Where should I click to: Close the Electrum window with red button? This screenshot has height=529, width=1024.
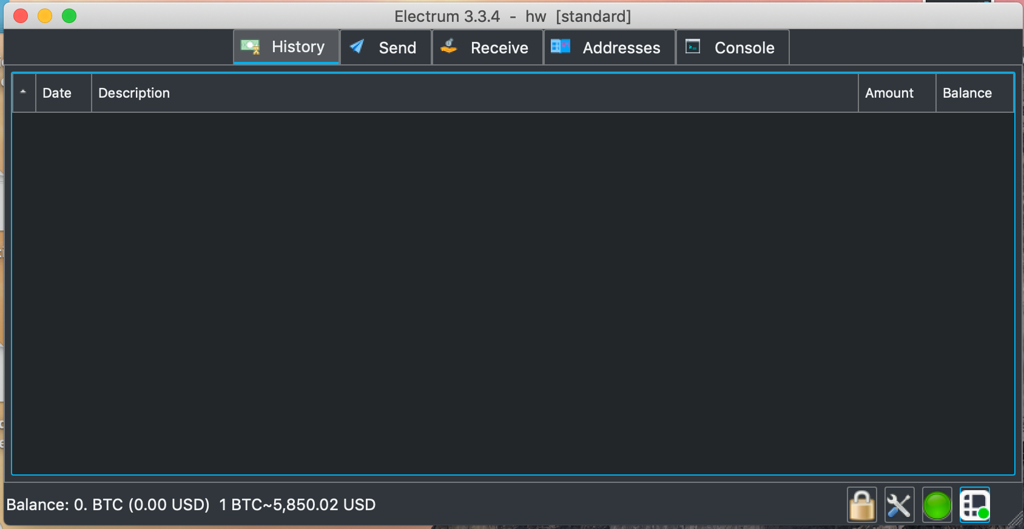click(x=21, y=16)
